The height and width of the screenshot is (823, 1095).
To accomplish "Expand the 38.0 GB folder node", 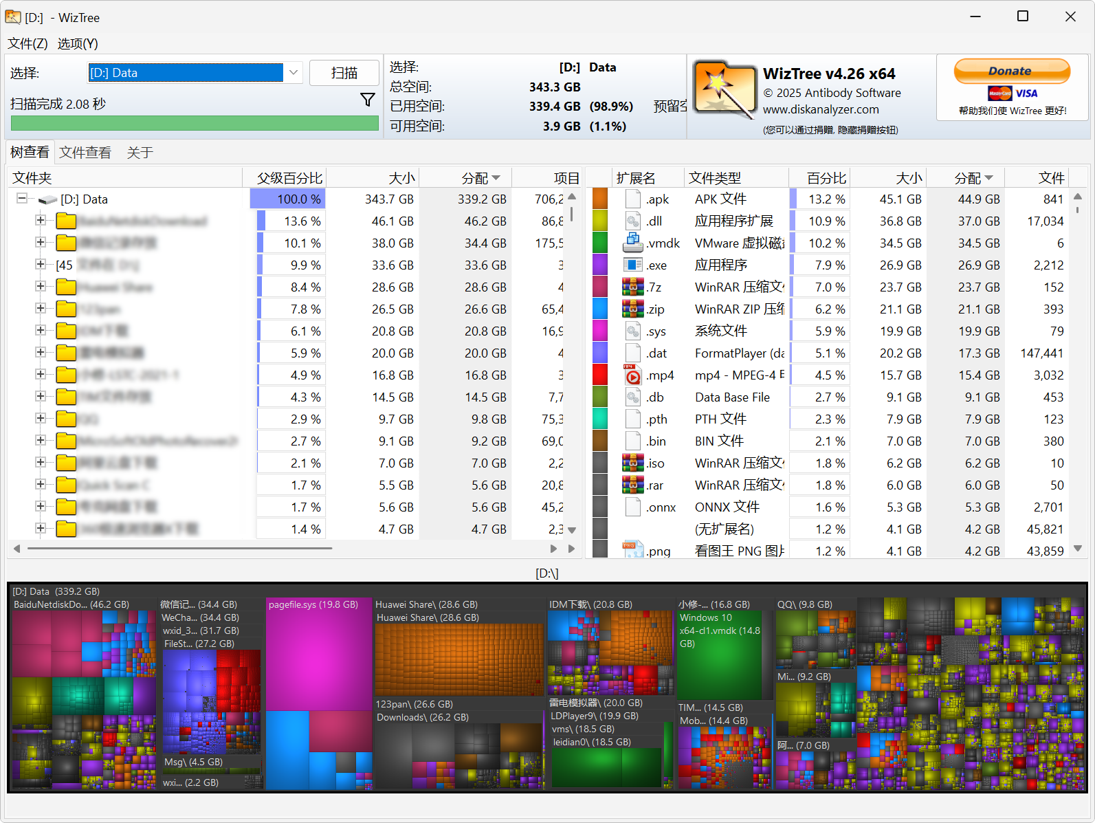I will 41,242.
